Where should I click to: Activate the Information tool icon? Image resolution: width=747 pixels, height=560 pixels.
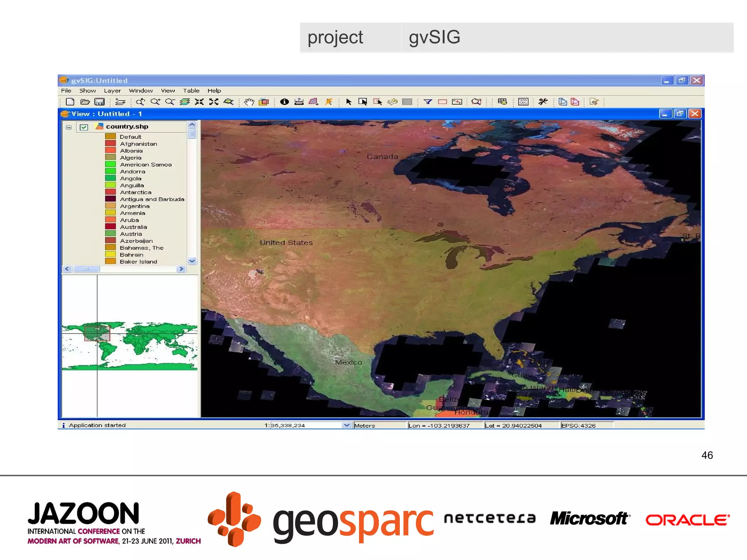point(285,102)
